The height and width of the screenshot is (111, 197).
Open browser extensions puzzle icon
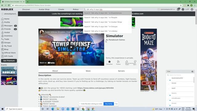point(188,5)
